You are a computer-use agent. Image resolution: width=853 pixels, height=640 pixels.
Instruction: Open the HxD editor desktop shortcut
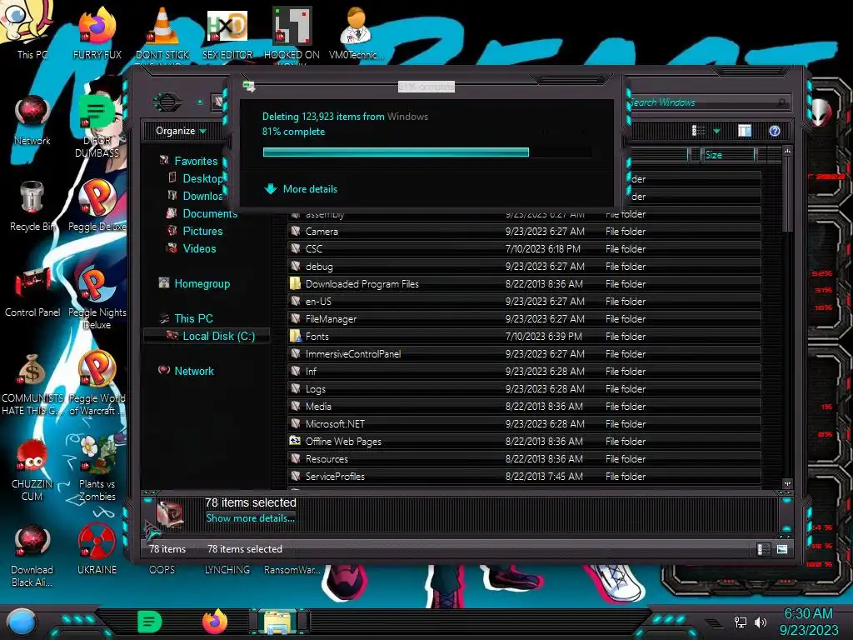[227, 32]
